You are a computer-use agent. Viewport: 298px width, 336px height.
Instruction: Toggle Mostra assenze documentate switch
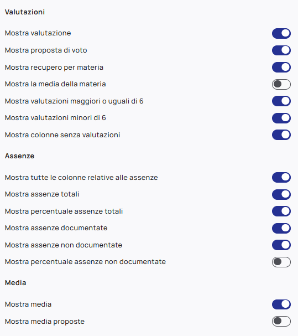pyautogui.click(x=281, y=228)
